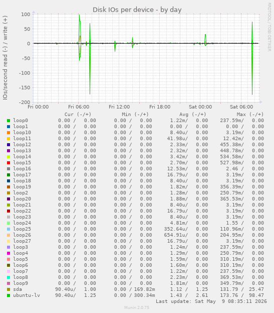This screenshot has height=313, width=274.
Task: Click the loop0 green legend swatch
Action: (x=9, y=121)
